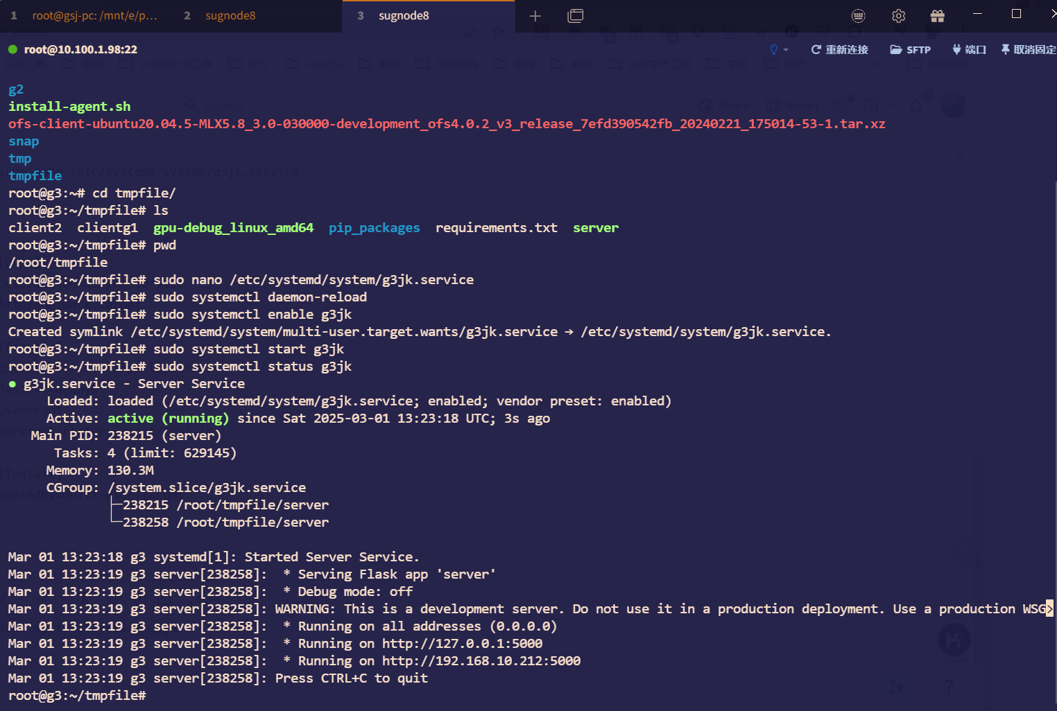Click the Memory value 130.3M

(x=130, y=470)
